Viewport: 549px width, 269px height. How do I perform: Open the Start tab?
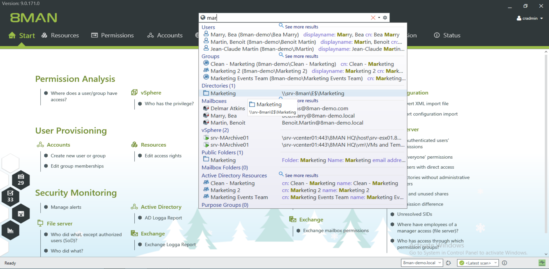point(22,35)
